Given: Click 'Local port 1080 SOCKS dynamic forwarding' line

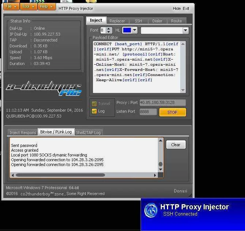Looking at the screenshot, I should coord(49,155).
